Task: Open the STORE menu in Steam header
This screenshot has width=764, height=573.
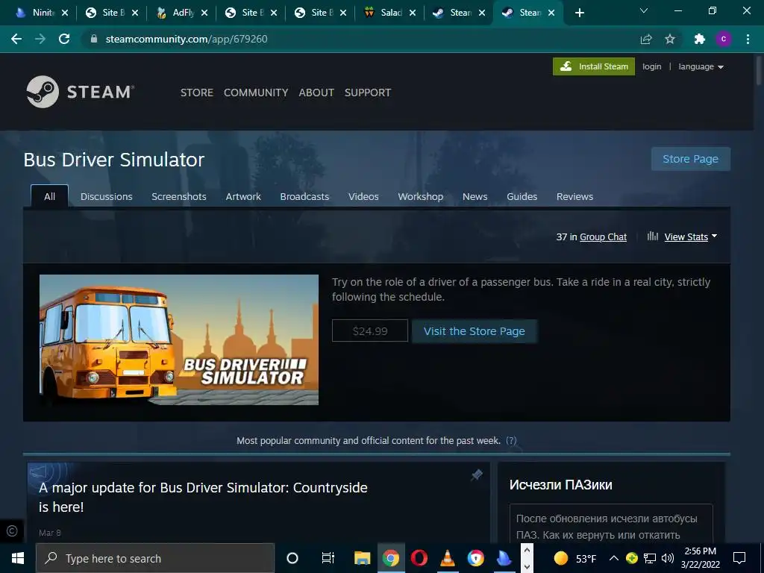Action: [x=197, y=93]
